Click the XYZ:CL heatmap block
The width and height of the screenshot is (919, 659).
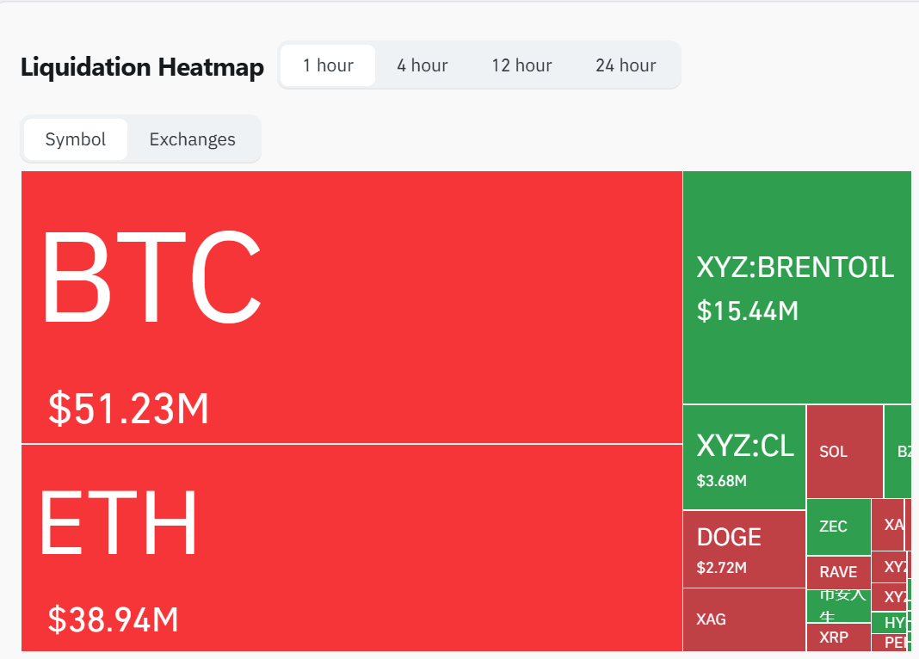[x=742, y=456]
